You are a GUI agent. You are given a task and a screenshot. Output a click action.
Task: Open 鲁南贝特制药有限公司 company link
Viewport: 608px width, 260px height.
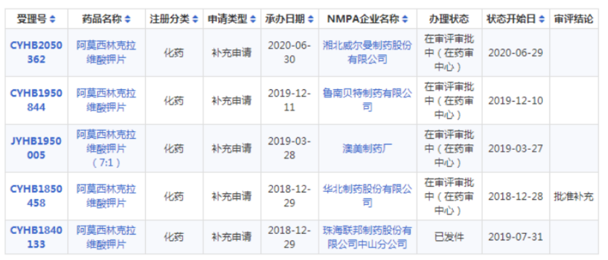pyautogui.click(x=367, y=100)
